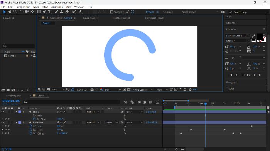Image resolution: width=270 pixels, height=151 pixels.
Task: Create new composition in Project panel
Action: 13,90
